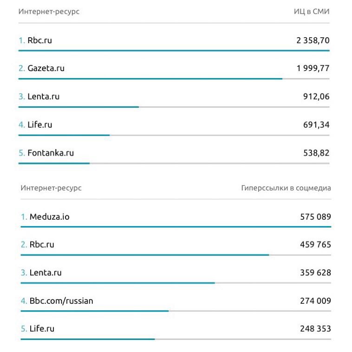Select the 274 009 figure for Bbc.com/russian

(x=315, y=301)
